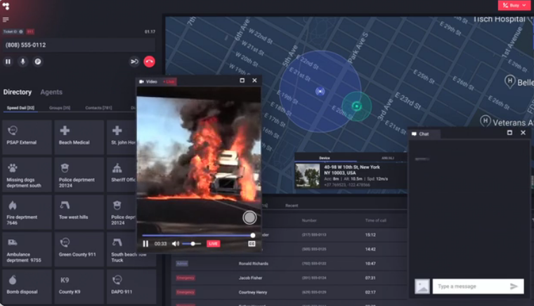Viewport: 534px width, 306px height.
Task: Open the Recent tab in call list
Action: (292, 205)
